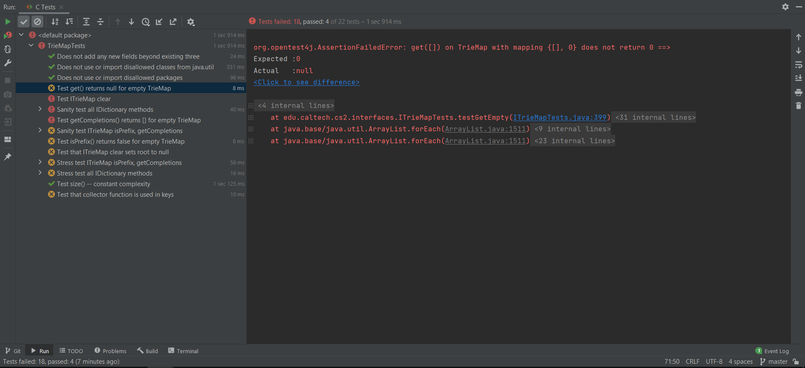This screenshot has width=805, height=368.
Task: Open test runner settings gear
Action: (191, 22)
